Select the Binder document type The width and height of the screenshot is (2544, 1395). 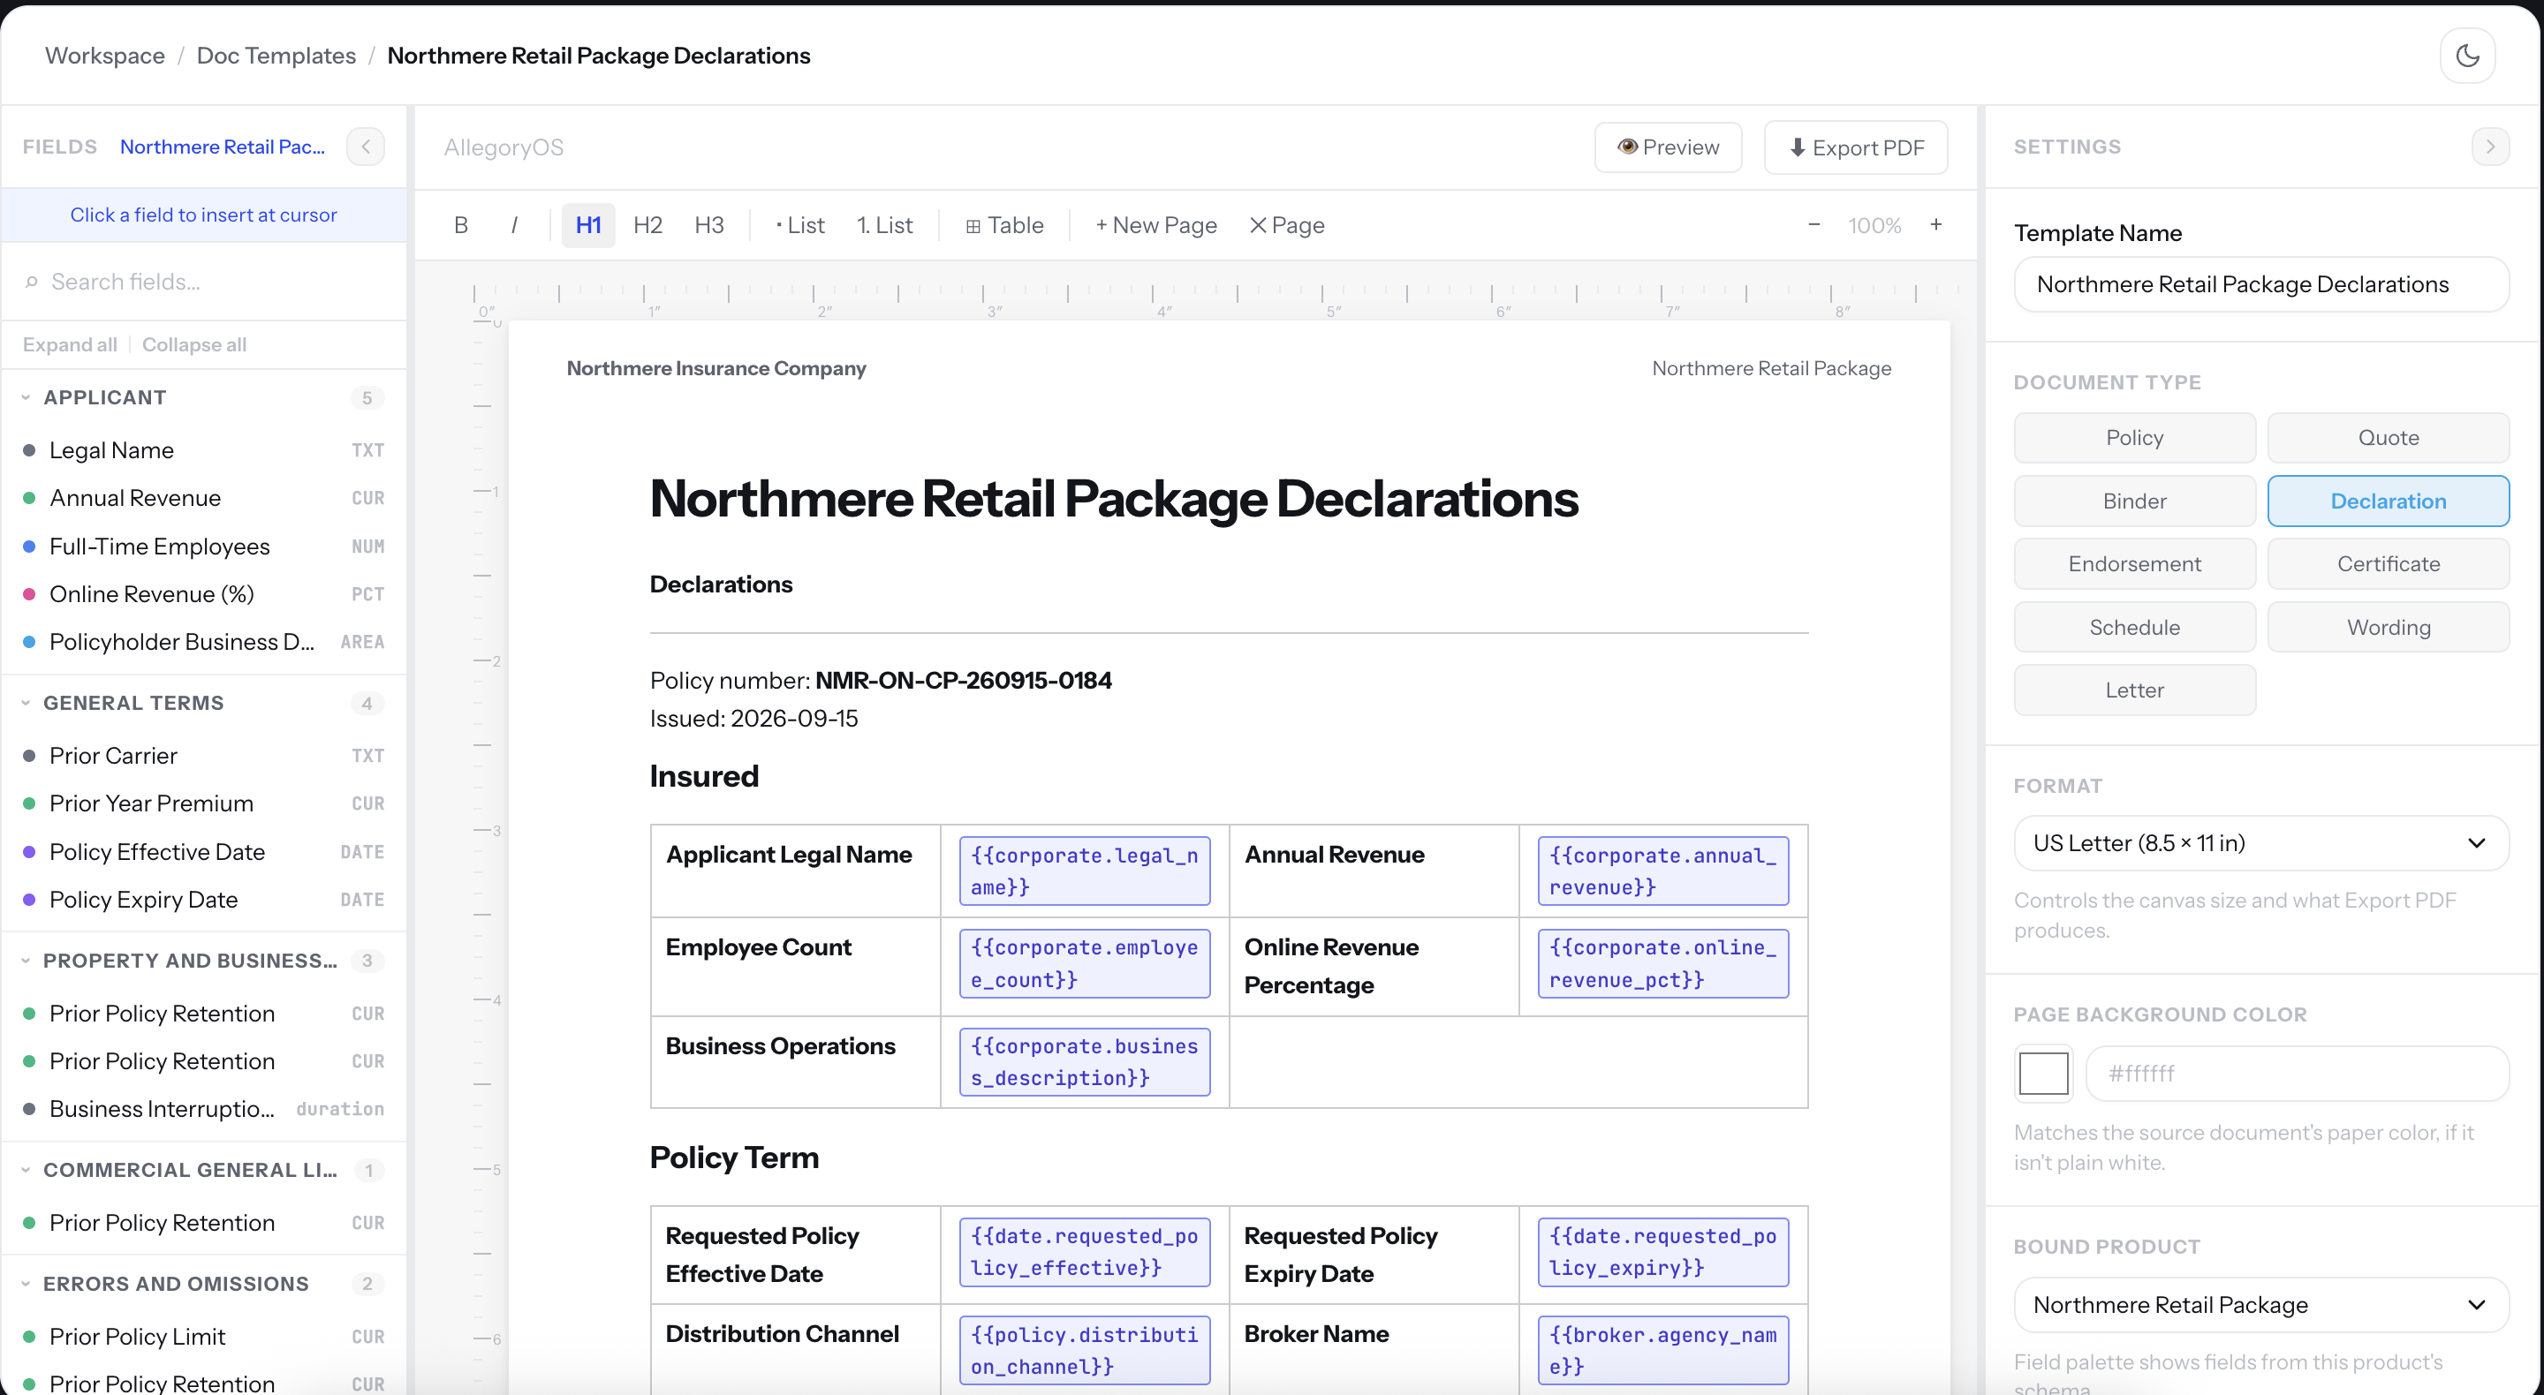2134,501
